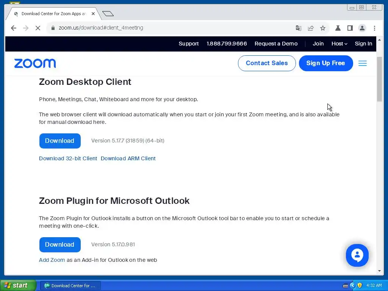Click the Zoom Plugin for Microsoft Outlook heading
Viewport: 388px width, 291px height.
pos(114,201)
